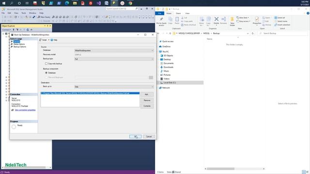This screenshot has height=174, width=310.
Task: Switch to Home tab in File Explorer
Action: [169, 13]
